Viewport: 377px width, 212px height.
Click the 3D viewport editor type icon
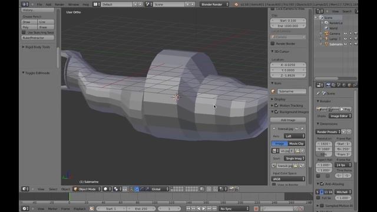tap(25, 189)
